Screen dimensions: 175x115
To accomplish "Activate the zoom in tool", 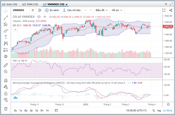I will tap(6, 71).
